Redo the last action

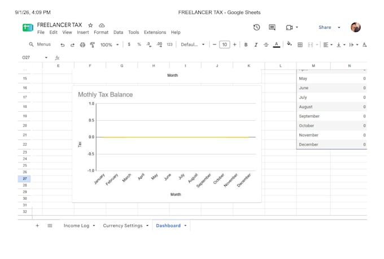(x=72, y=45)
